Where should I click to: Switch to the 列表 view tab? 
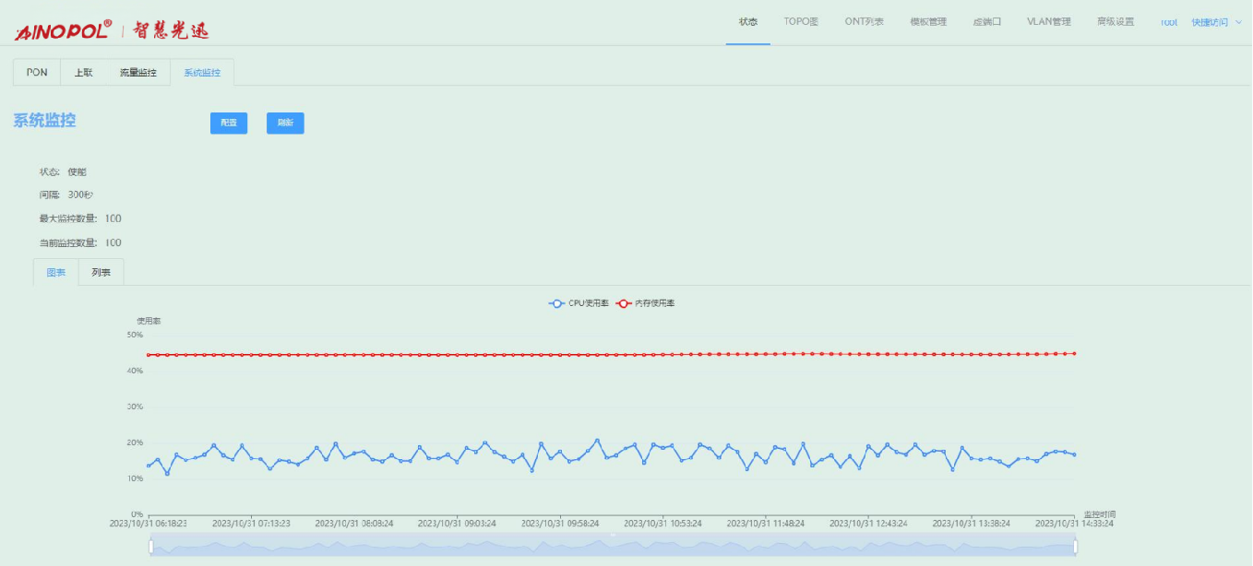101,273
